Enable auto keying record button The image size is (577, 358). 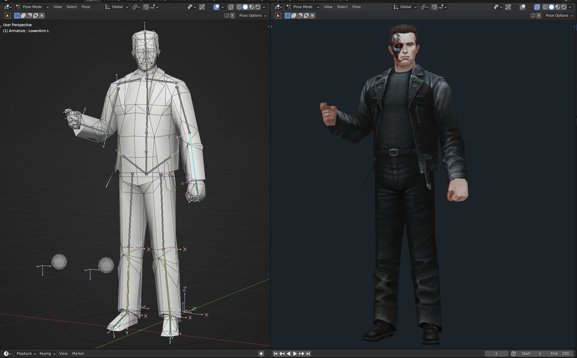pyautogui.click(x=261, y=354)
